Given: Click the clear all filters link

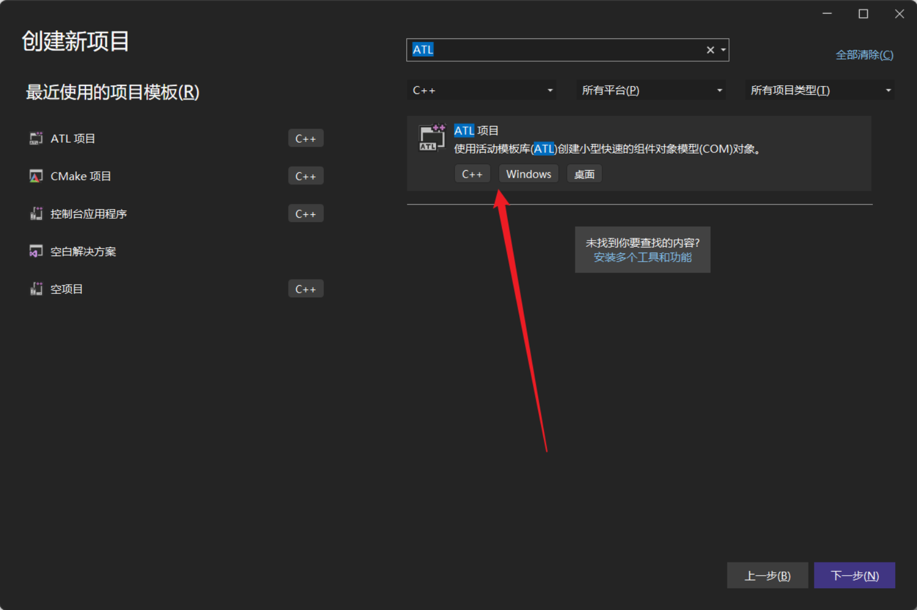Looking at the screenshot, I should click(864, 55).
